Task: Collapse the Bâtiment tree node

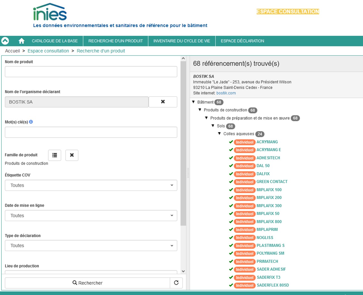Action: (193, 102)
